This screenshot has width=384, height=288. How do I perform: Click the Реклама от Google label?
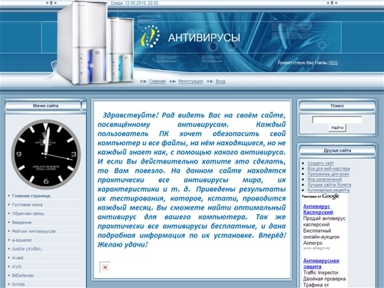coord(320,197)
